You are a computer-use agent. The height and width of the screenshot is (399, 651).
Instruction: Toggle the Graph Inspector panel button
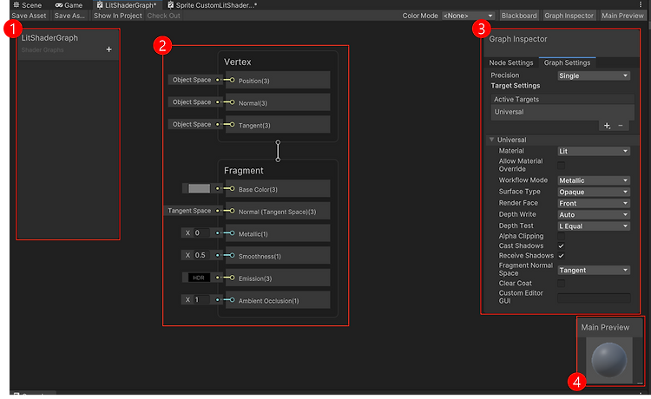tap(569, 16)
